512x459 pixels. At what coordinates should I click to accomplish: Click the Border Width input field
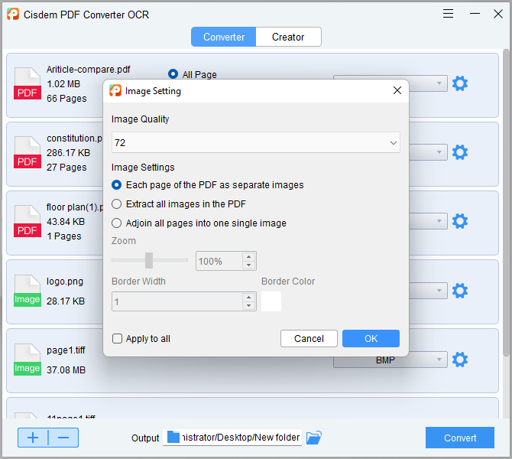[x=177, y=301]
